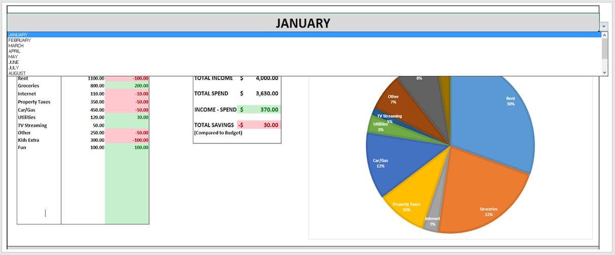Choose MARCH from the month list

tap(304, 46)
